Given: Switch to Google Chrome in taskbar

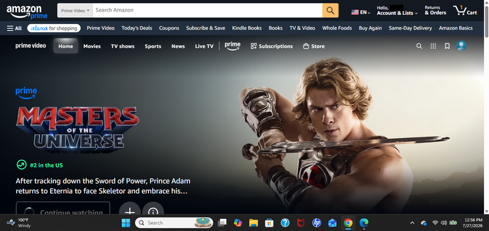Looking at the screenshot, I should click(348, 222).
